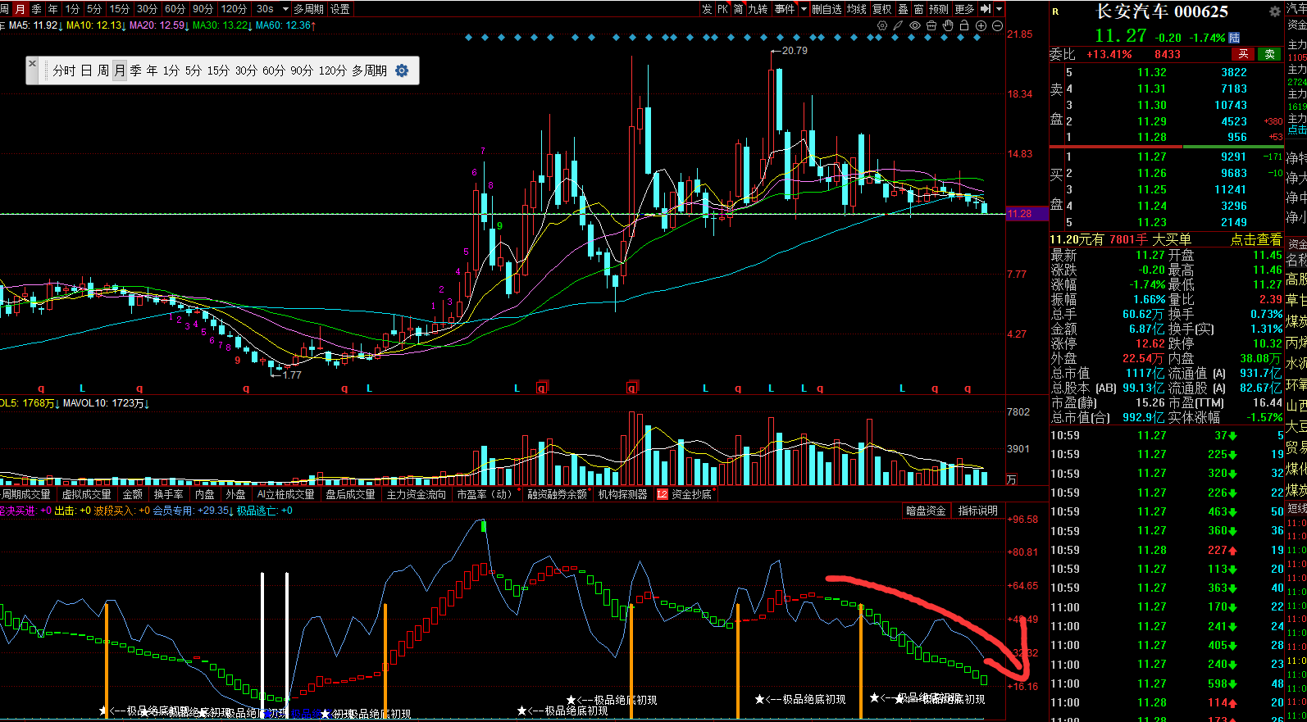
Task: Toggle the eye visibility icon above chart
Action: (x=915, y=25)
